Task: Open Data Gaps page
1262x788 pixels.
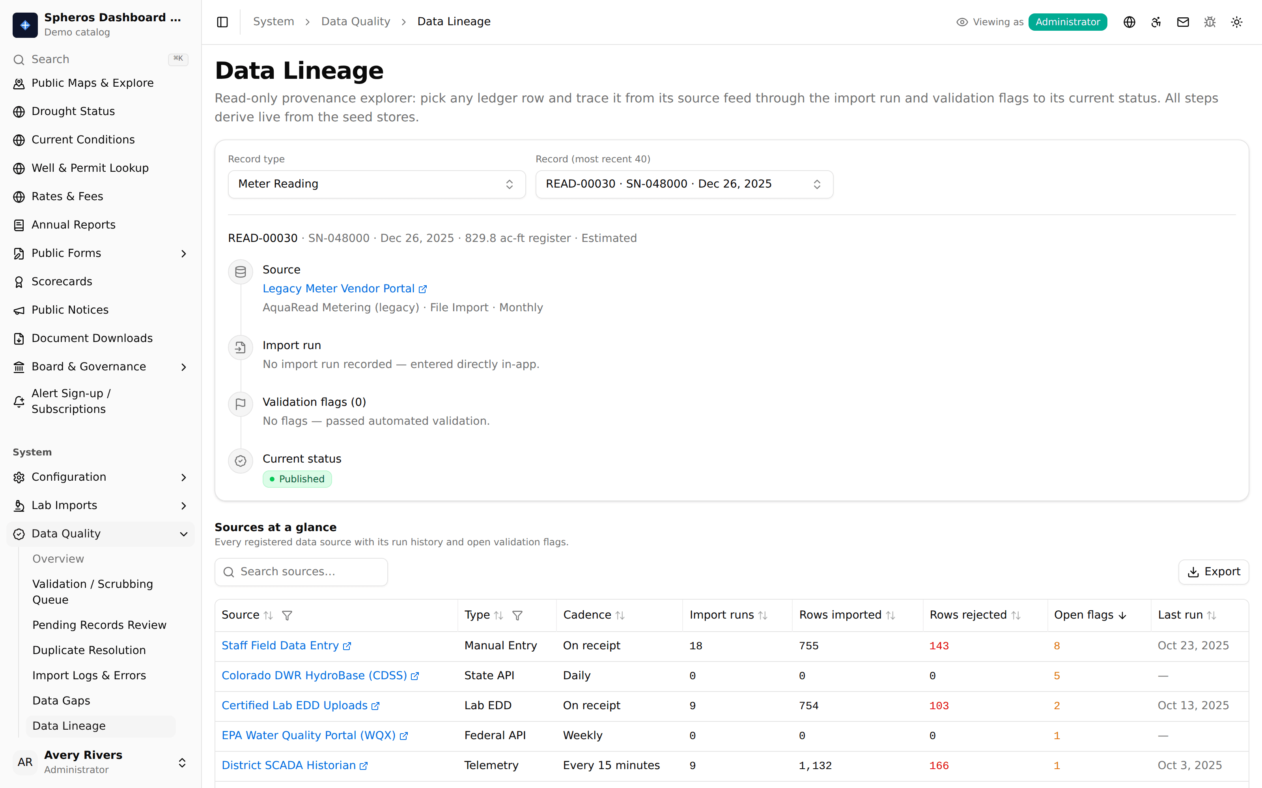Action: point(101,701)
